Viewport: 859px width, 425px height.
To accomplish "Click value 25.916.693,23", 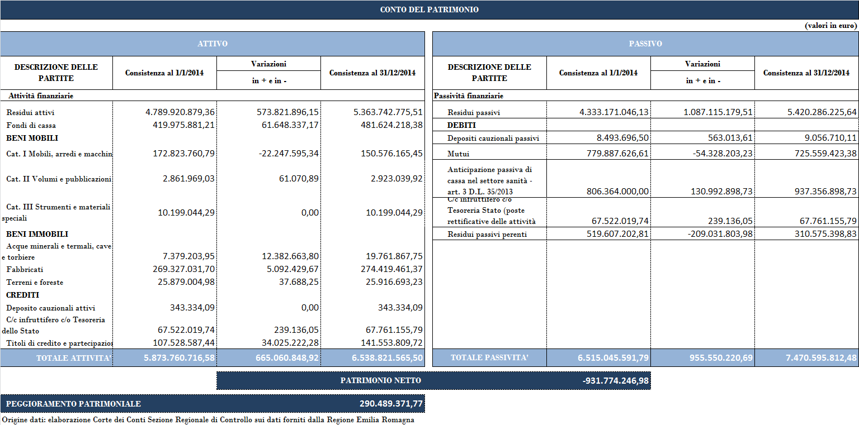I will pyautogui.click(x=394, y=282).
